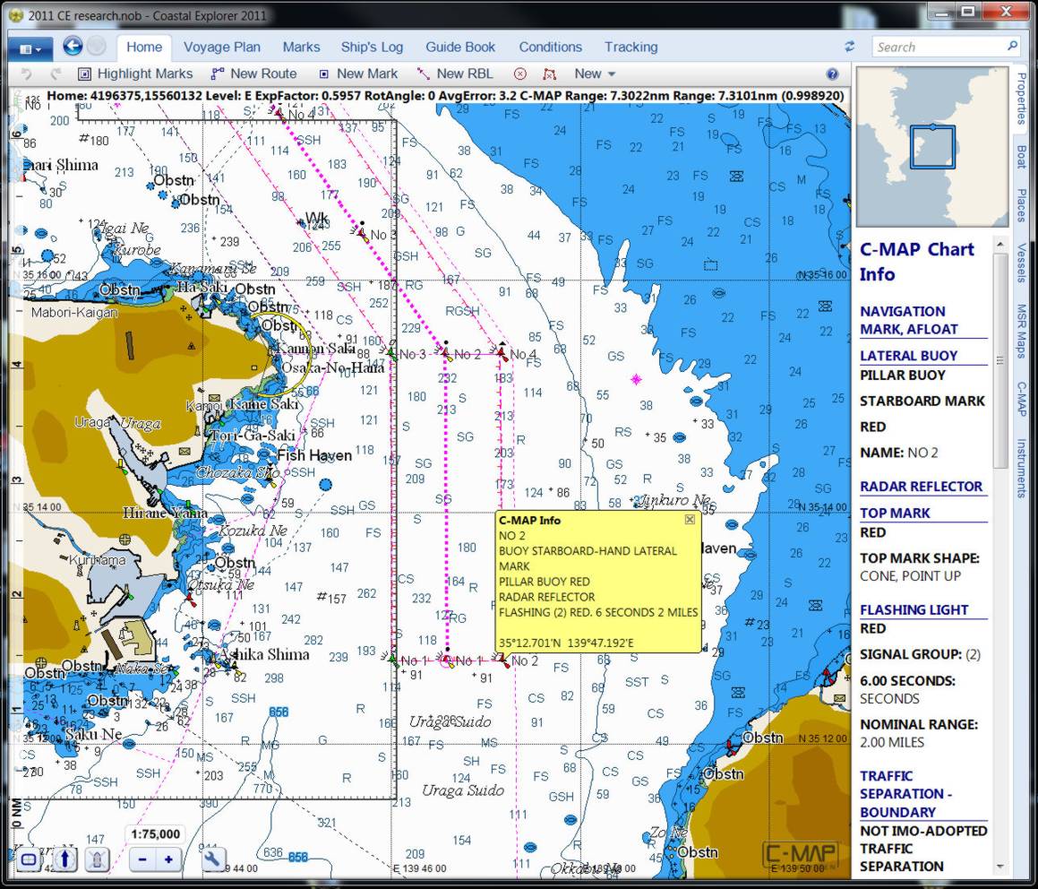Image resolution: width=1038 pixels, height=889 pixels.
Task: Create a New RBL
Action: pos(456,73)
